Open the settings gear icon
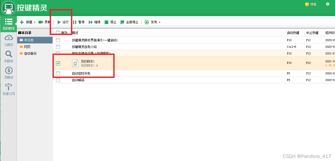Image resolution: width=335 pixels, height=161 pixels. click(328, 4)
